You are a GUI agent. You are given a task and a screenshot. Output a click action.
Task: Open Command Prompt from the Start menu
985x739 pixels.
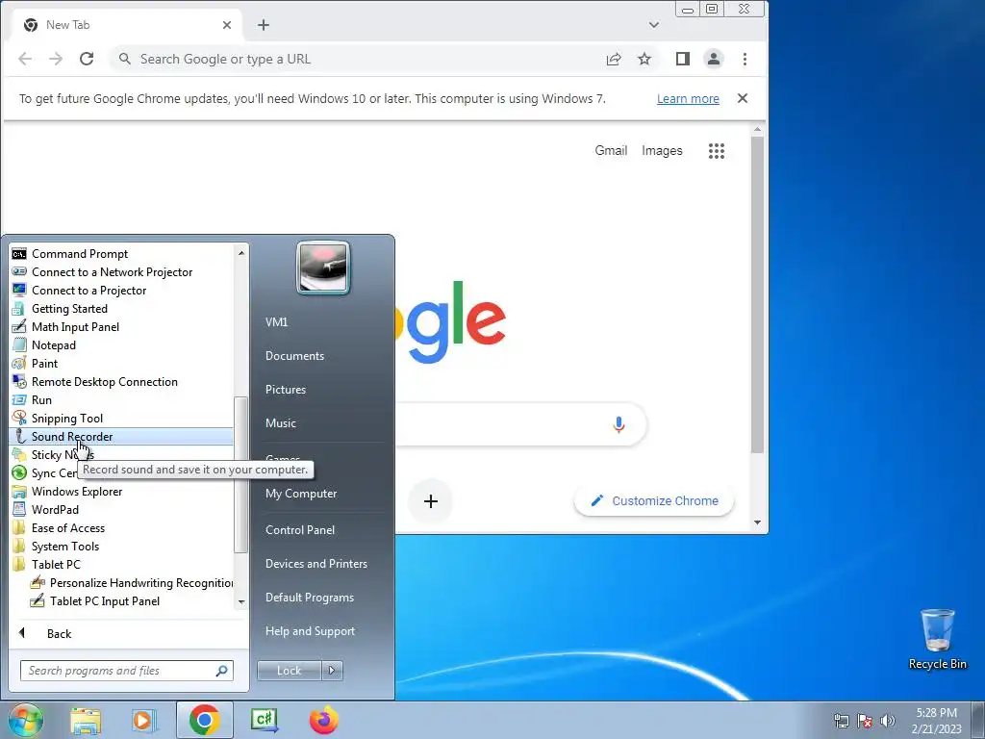pos(80,254)
